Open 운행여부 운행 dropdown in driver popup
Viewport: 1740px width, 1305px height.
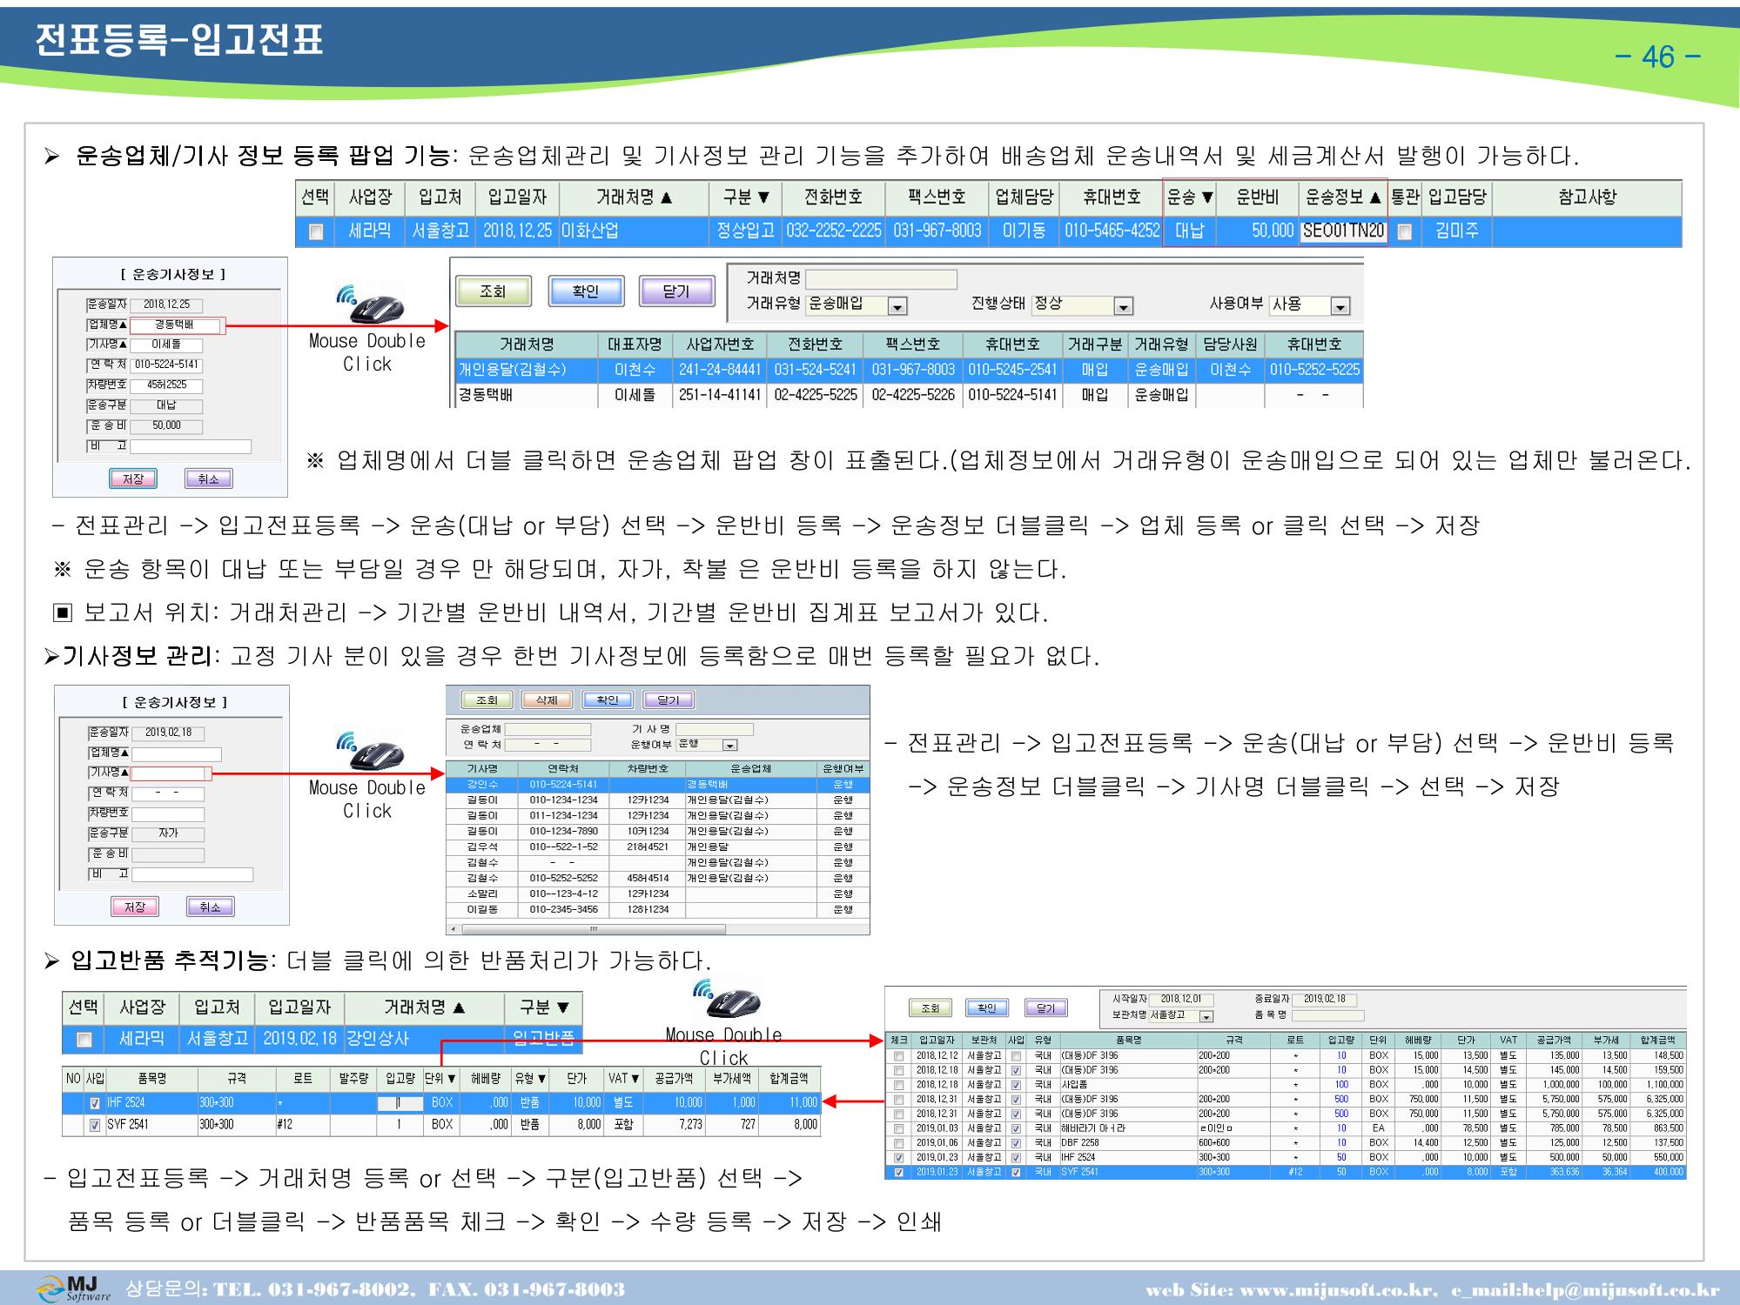[730, 745]
